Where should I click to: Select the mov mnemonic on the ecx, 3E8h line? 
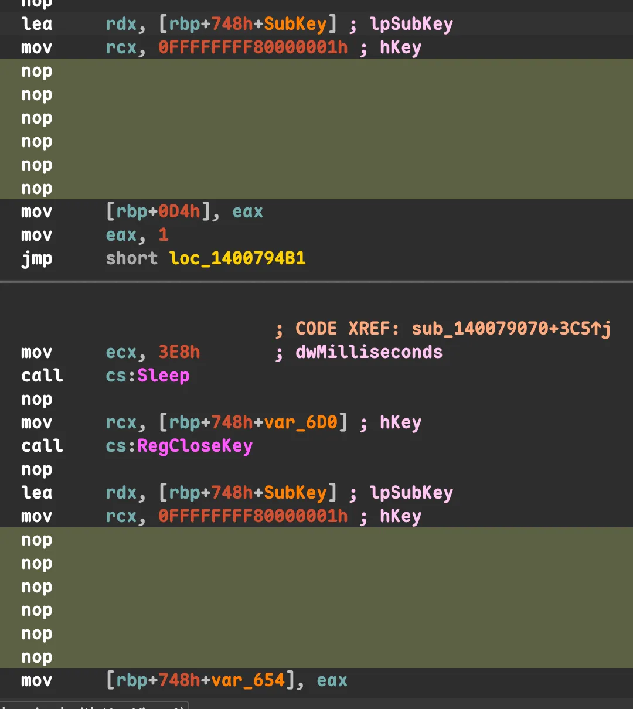click(x=36, y=352)
